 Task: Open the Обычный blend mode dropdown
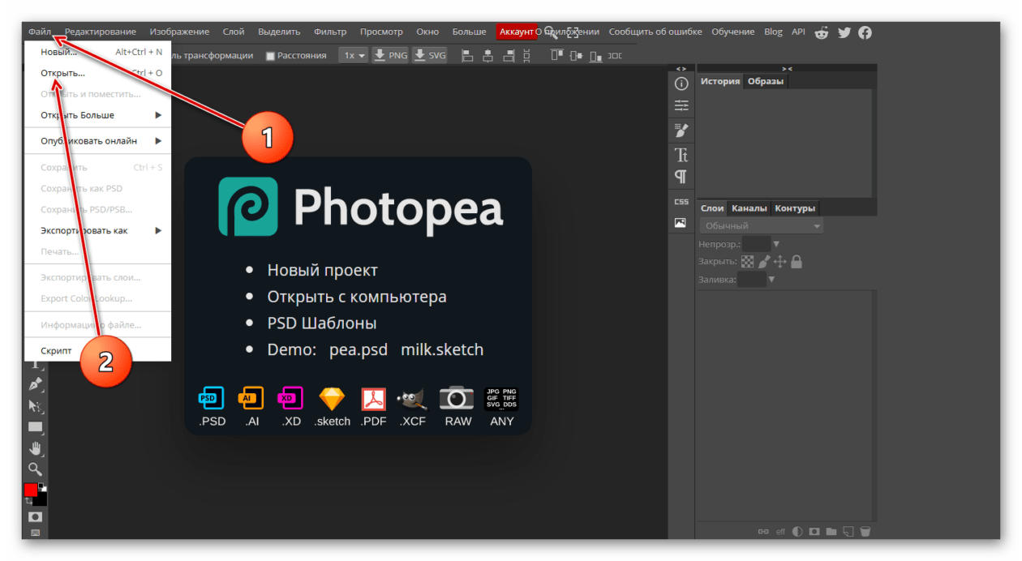pos(761,226)
